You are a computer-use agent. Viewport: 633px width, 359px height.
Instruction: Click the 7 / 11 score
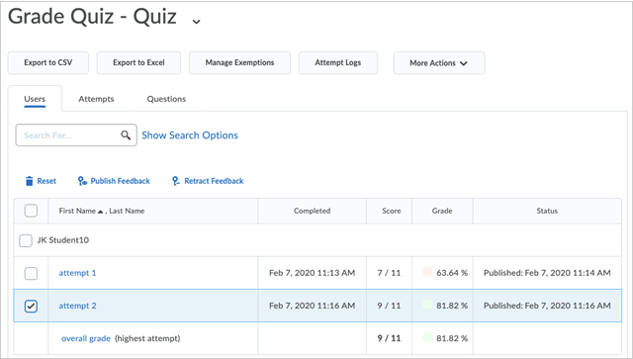[389, 273]
